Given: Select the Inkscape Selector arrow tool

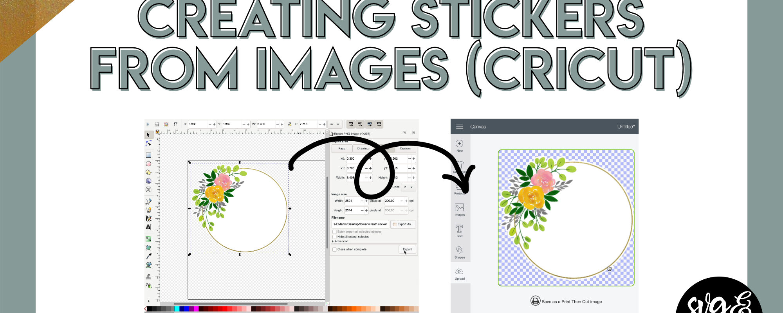Looking at the screenshot, I should [x=148, y=135].
